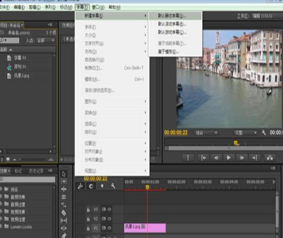283x238 pixels.
Task: Open the 图形 submenu in 字幕 menu
Action: [112, 101]
